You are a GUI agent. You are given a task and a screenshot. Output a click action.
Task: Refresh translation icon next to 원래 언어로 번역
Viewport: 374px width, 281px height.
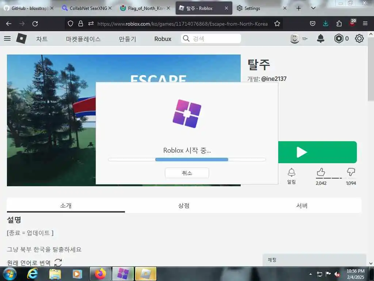click(x=58, y=262)
